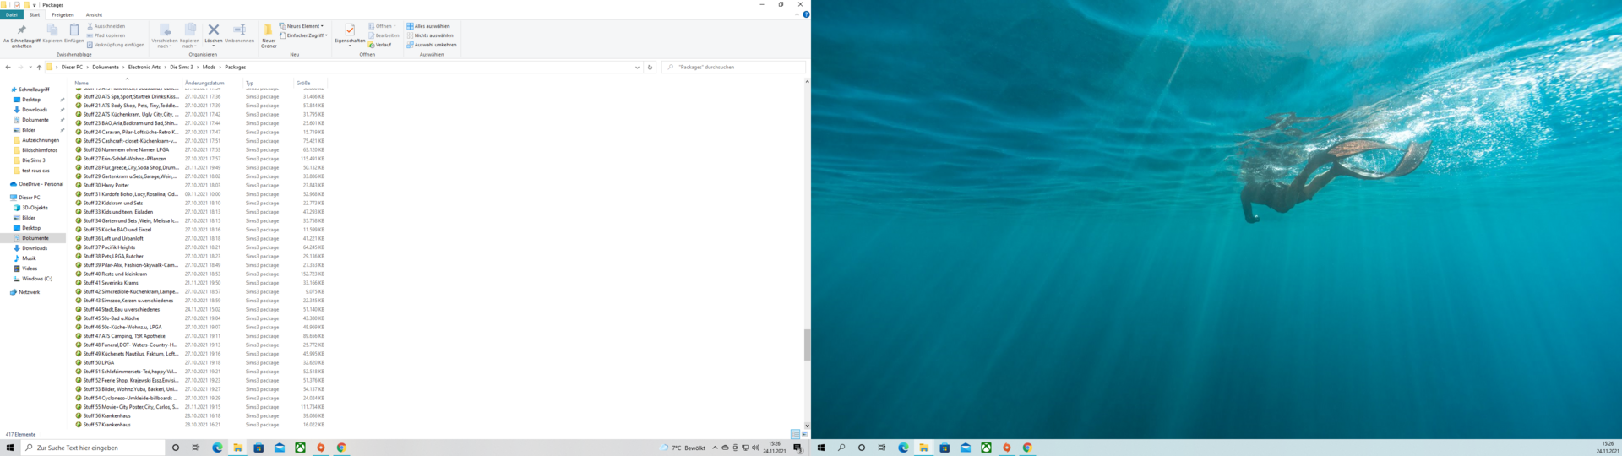1622x456 pixels.
Task: Click taskbar search box Zur Suche Text
Action: coord(93,448)
